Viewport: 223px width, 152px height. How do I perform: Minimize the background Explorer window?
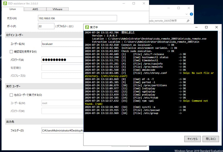coord(169,8)
